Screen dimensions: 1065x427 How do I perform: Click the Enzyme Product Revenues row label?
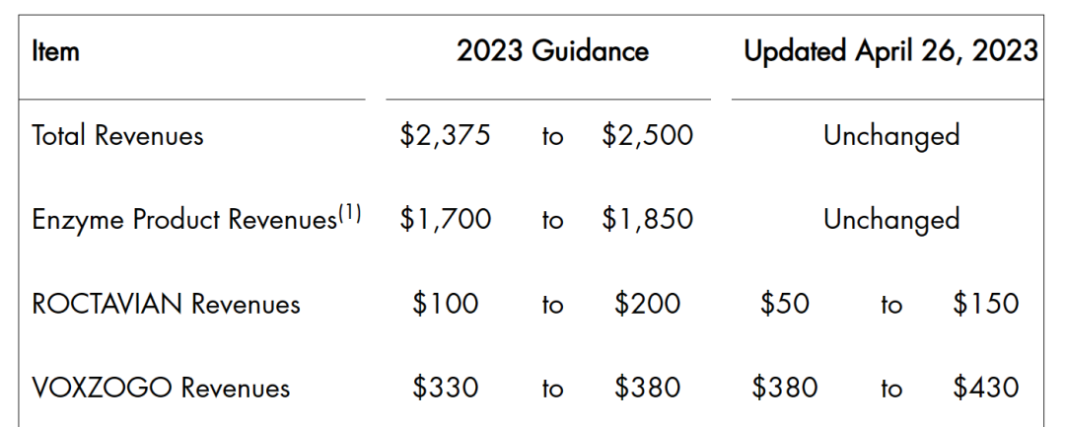click(x=185, y=220)
